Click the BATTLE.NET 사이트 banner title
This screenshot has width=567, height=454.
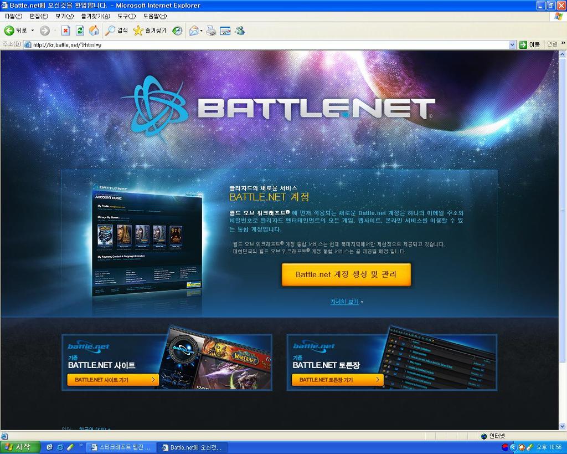(102, 365)
